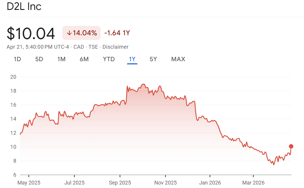The height and width of the screenshot is (188, 304).
Task: Click the $10.04 current price
Action: pos(31,34)
